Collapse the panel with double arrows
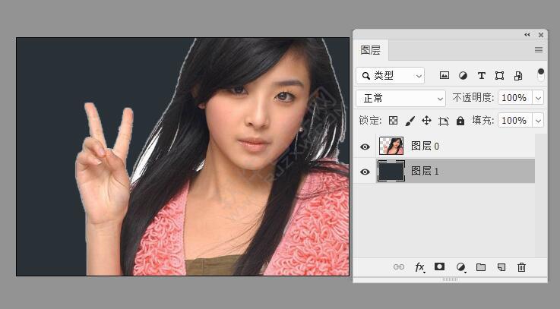560x309 pixels. 527,35
